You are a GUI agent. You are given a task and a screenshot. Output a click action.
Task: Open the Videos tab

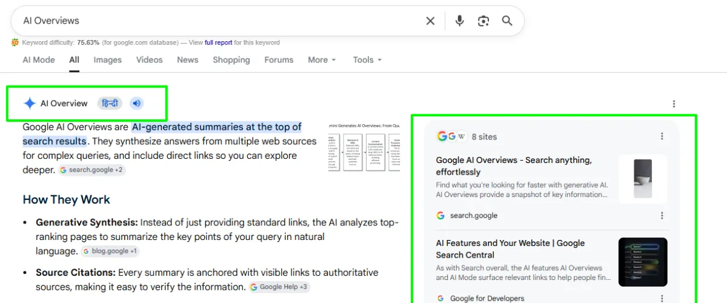[149, 60]
